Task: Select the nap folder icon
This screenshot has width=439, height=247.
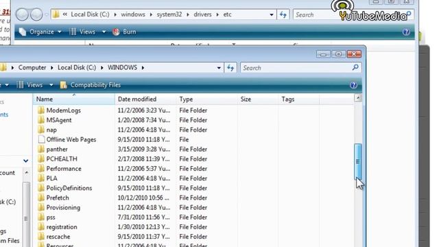Action: pos(41,130)
